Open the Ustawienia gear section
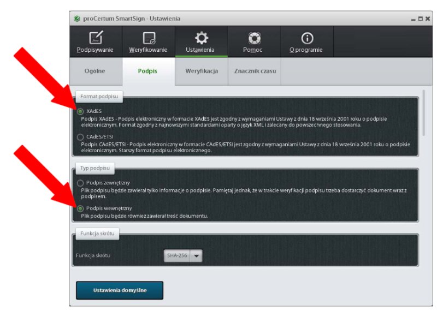The height and width of the screenshot is (311, 437). (x=201, y=42)
